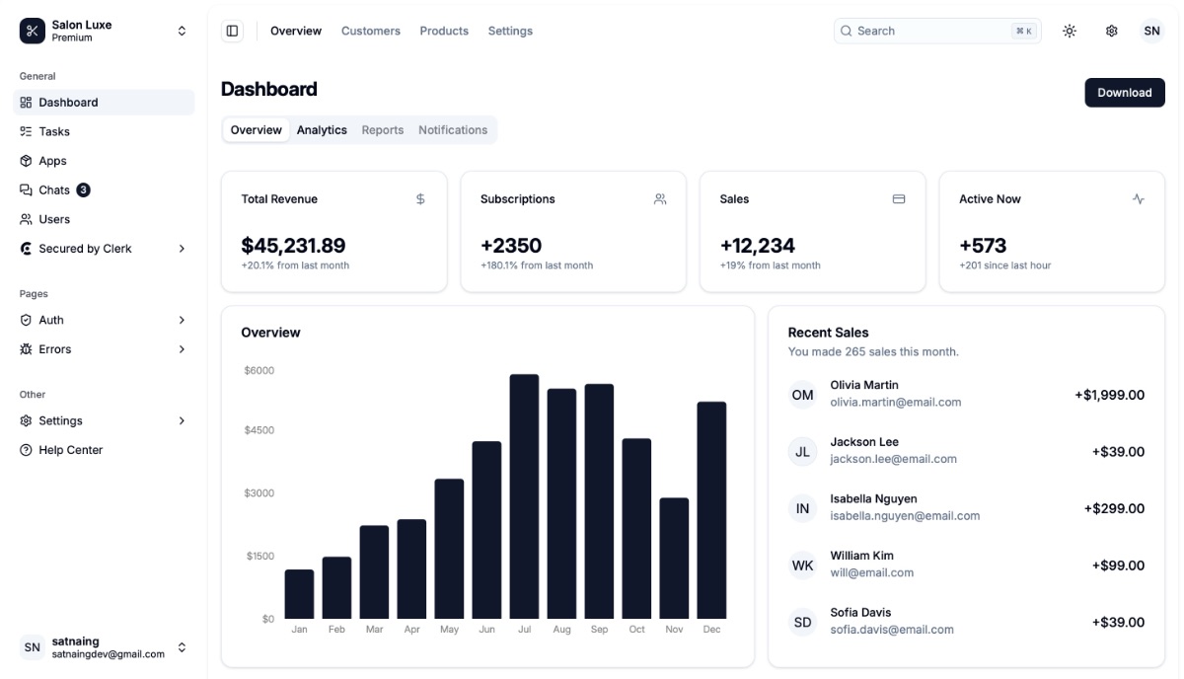The width and height of the screenshot is (1184, 679).
Task: Open the settings gear icon in header
Action: coord(1111,31)
